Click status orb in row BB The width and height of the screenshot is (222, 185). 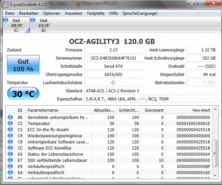point(10,117)
